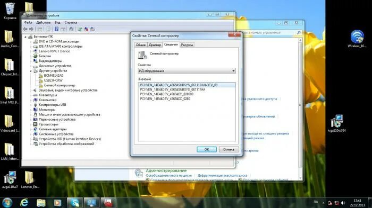Open the Администрирование heading link
Screen dimensions: 372x208
click(x=166, y=170)
